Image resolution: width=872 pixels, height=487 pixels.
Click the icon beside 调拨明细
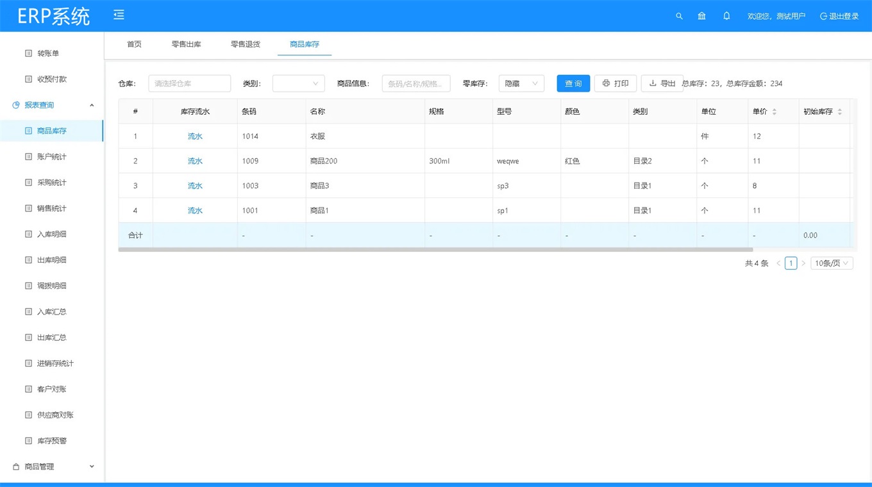click(x=28, y=286)
